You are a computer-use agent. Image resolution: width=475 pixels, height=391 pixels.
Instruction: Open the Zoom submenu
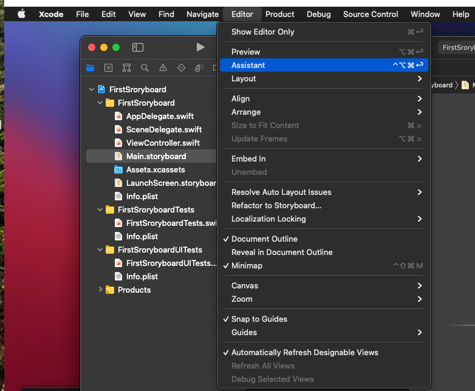pos(324,299)
